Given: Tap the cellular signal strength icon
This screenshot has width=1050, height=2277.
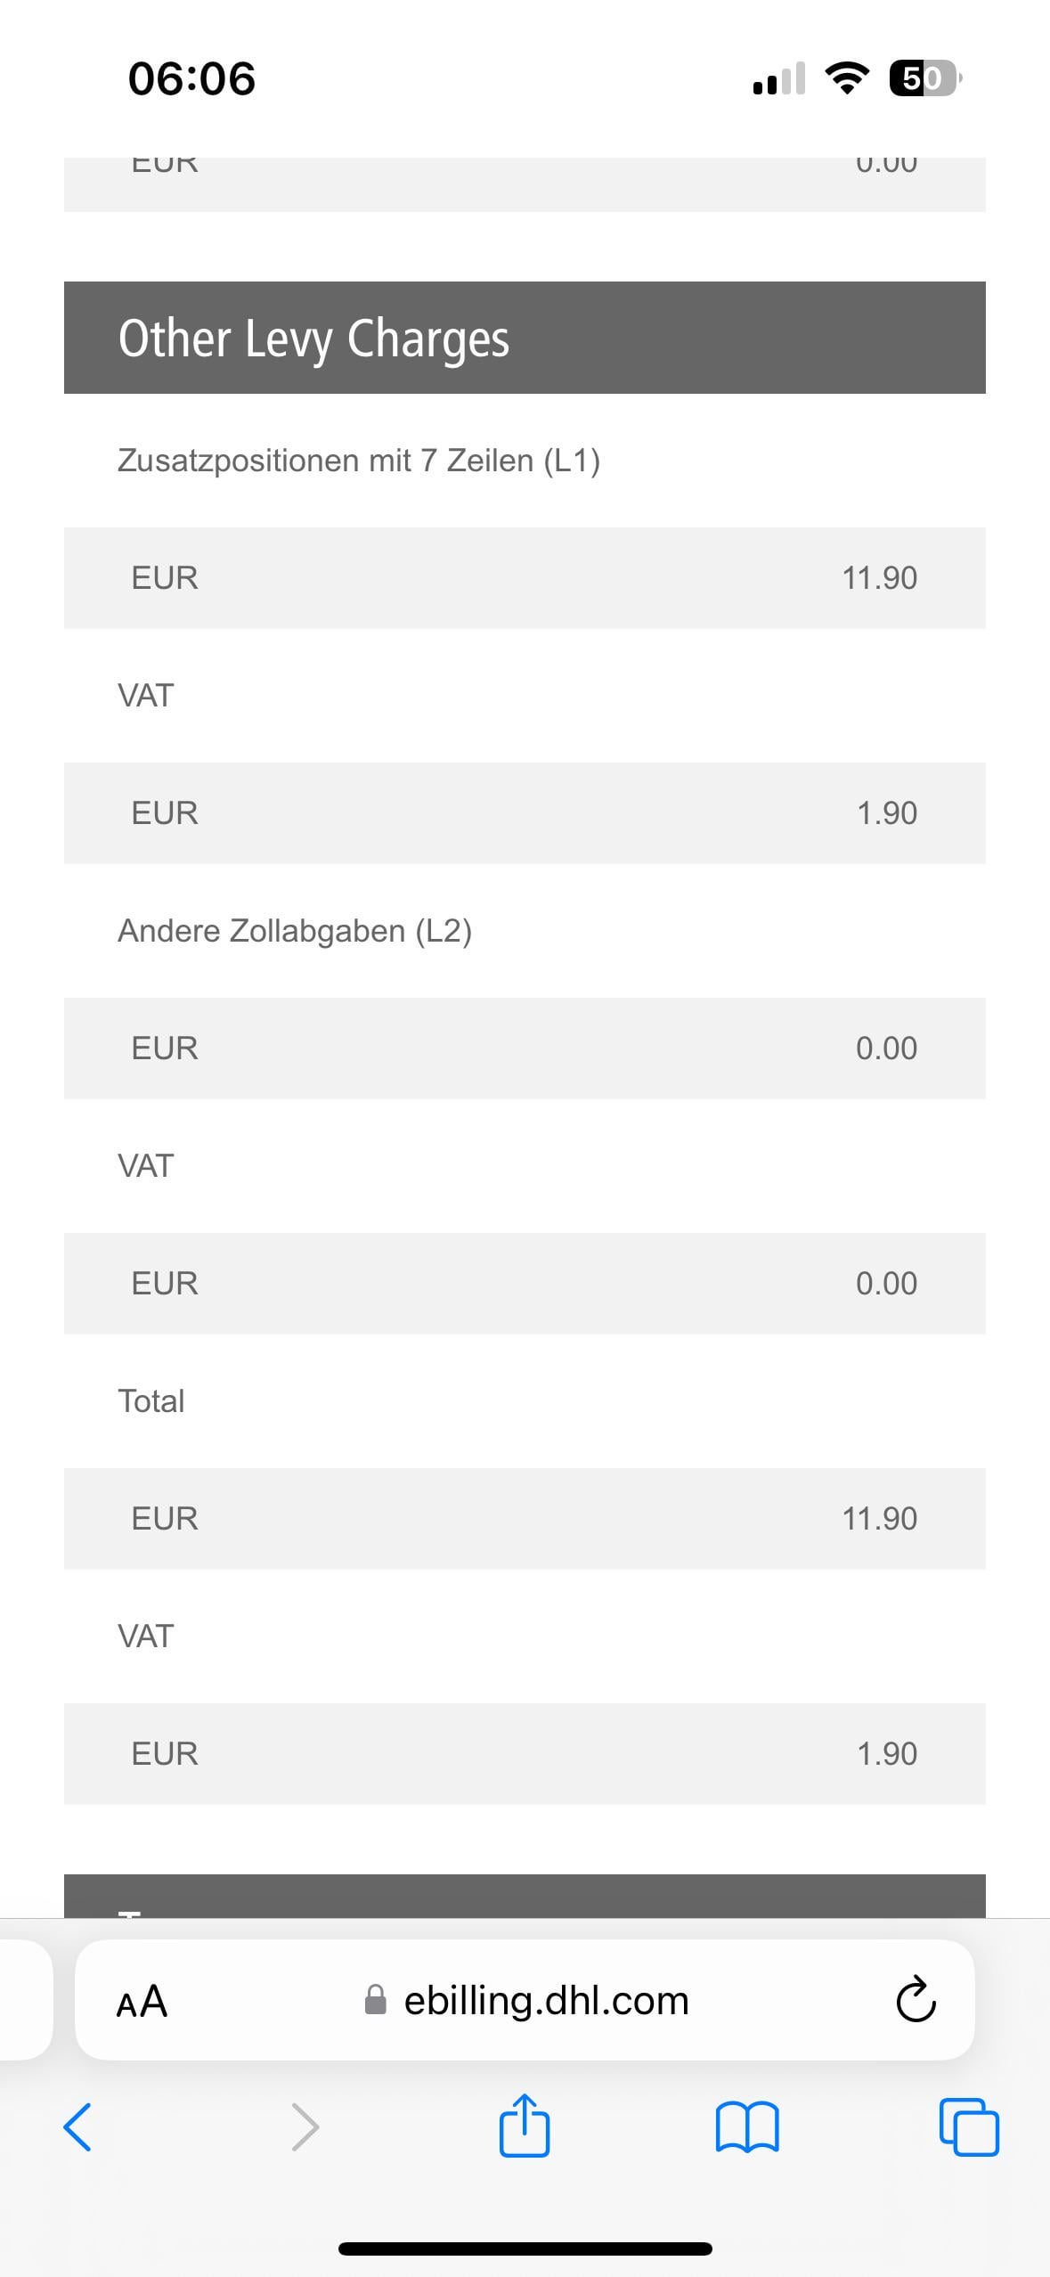Looking at the screenshot, I should 779,78.
